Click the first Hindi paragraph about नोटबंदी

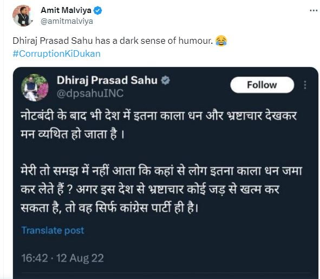click(x=159, y=125)
